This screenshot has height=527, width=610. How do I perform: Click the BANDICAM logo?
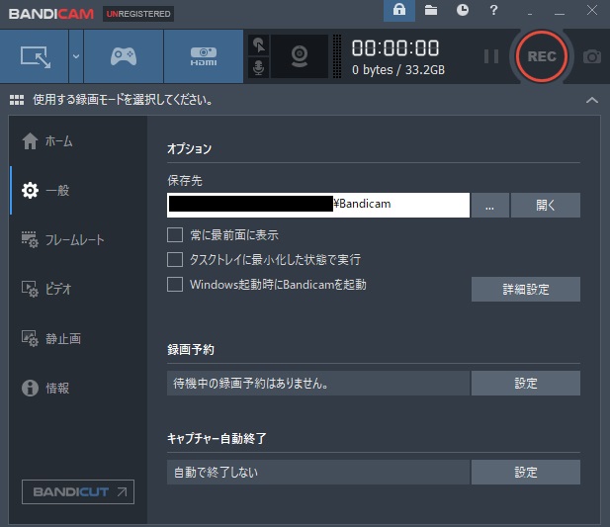(x=51, y=14)
